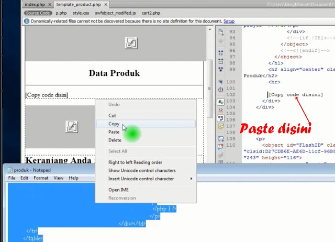The width and height of the screenshot is (335, 242).
Task: Click the design view vertical scrollbar thumb
Action: tap(209, 89)
